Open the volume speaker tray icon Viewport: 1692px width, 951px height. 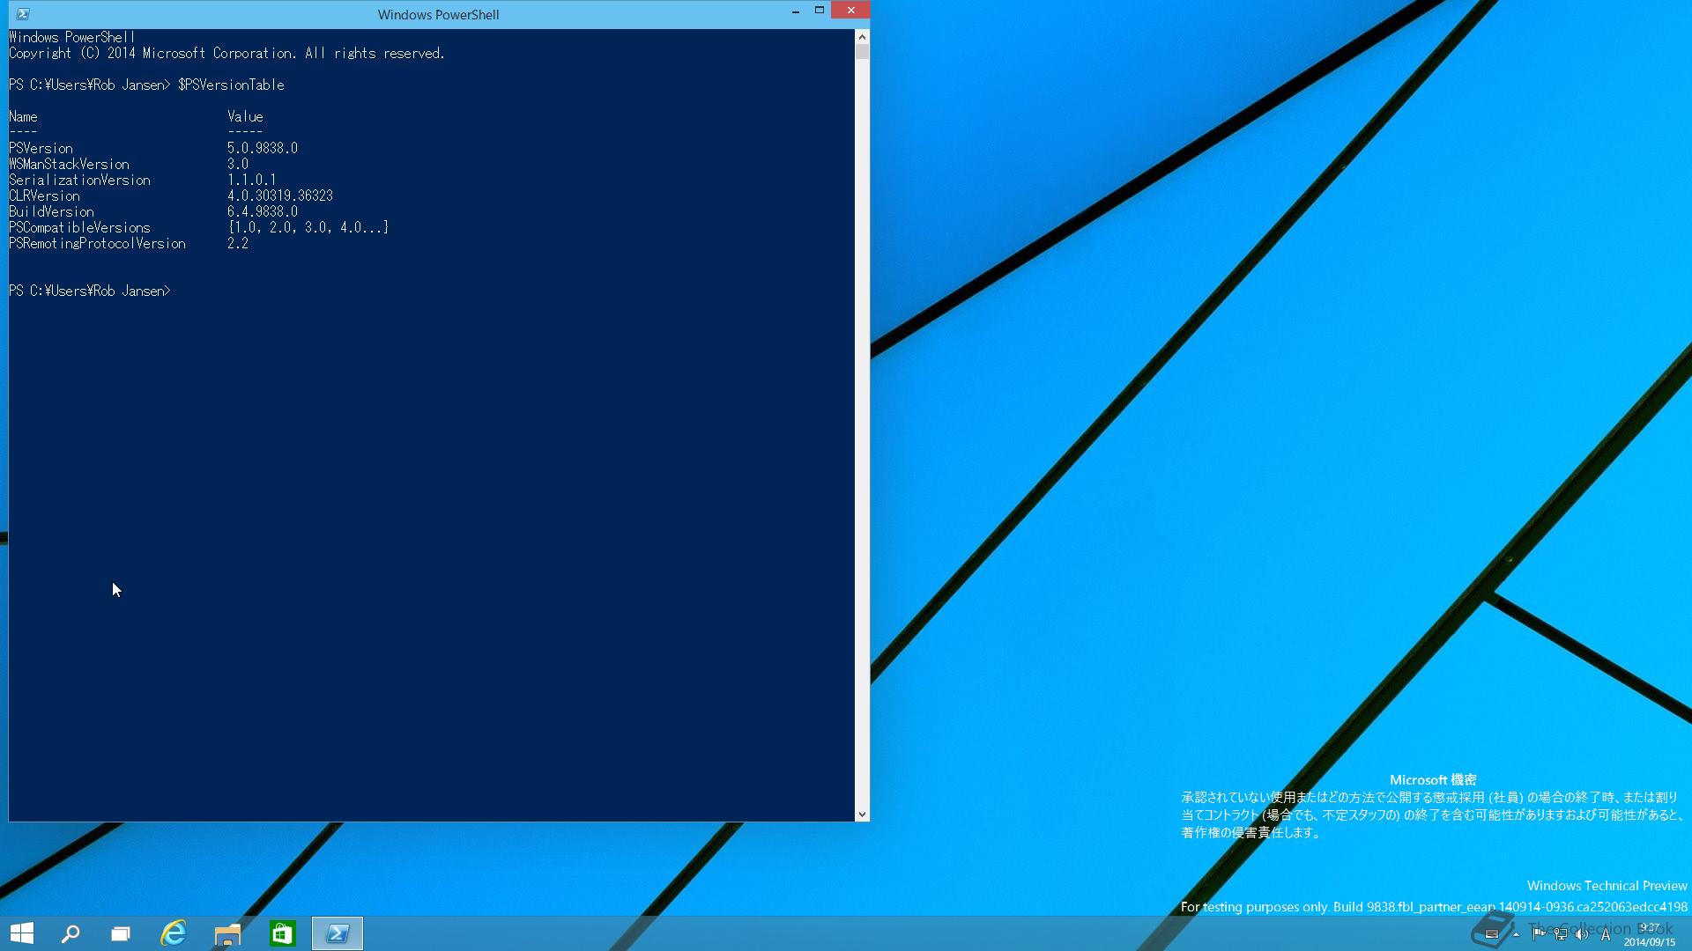[1582, 934]
